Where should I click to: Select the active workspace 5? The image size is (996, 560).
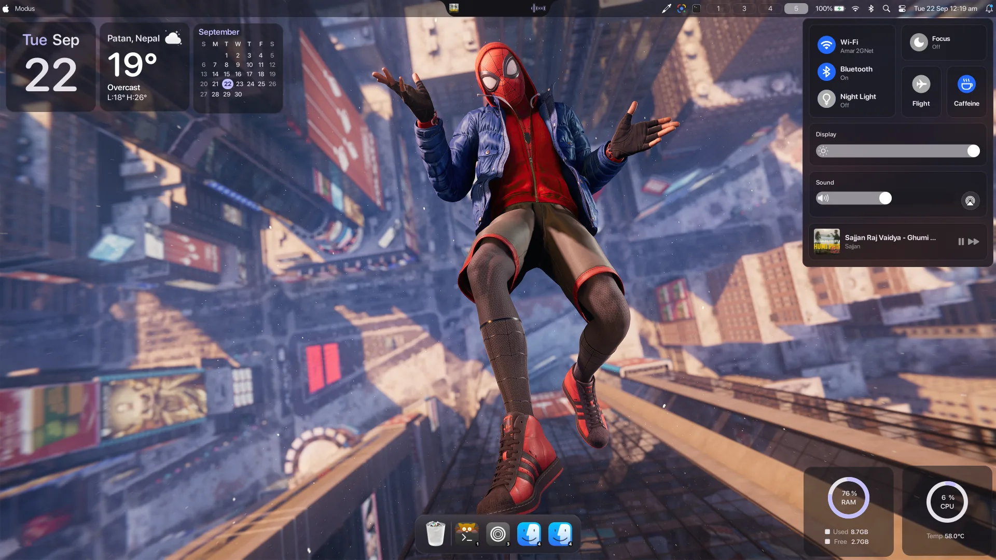click(x=796, y=8)
